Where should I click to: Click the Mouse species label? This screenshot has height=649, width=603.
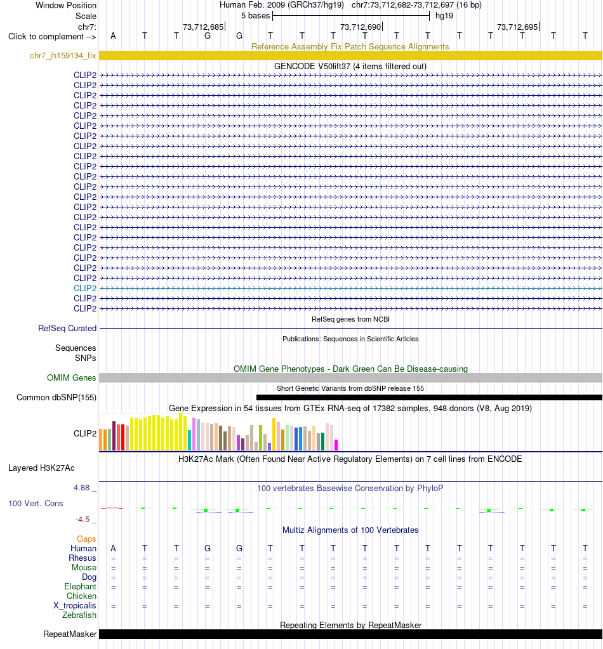pyautogui.click(x=84, y=567)
